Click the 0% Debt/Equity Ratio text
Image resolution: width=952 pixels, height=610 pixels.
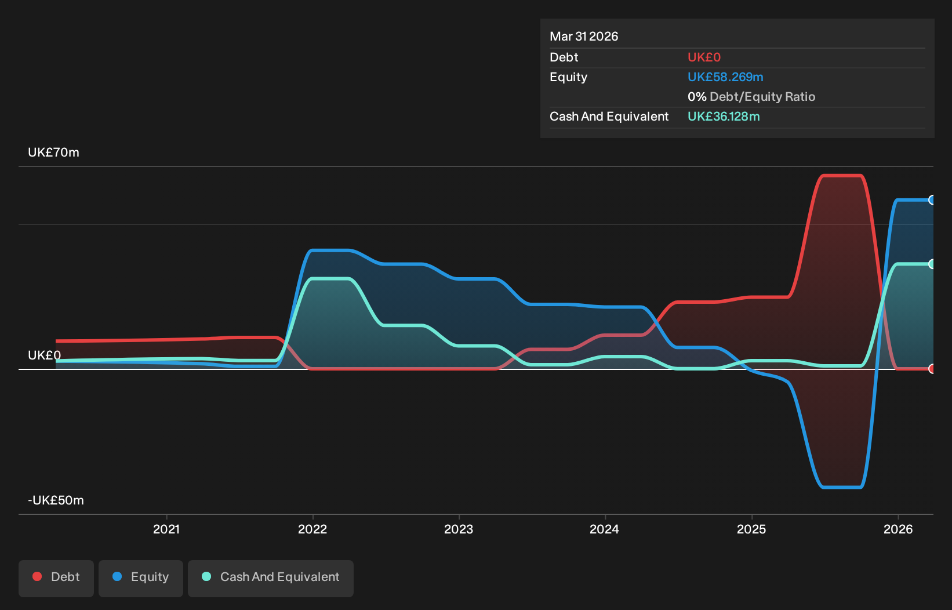[751, 97]
